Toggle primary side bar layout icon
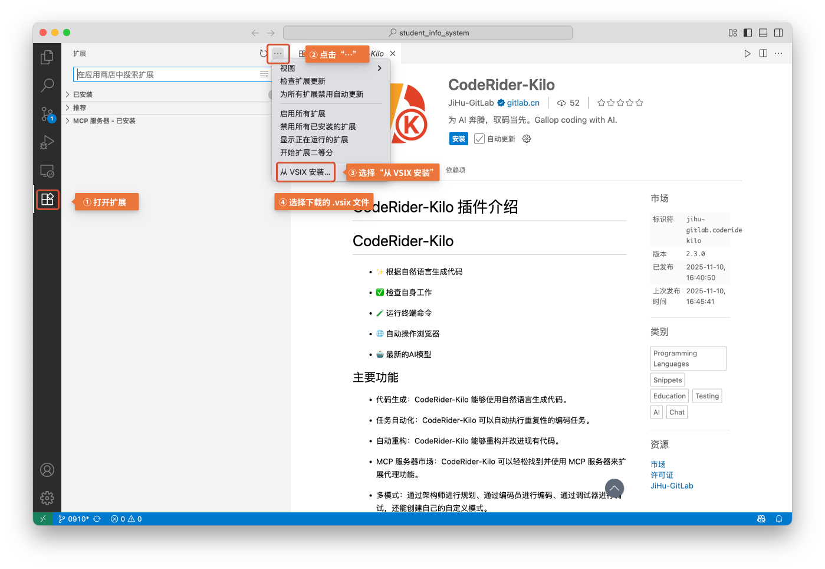 (748, 33)
